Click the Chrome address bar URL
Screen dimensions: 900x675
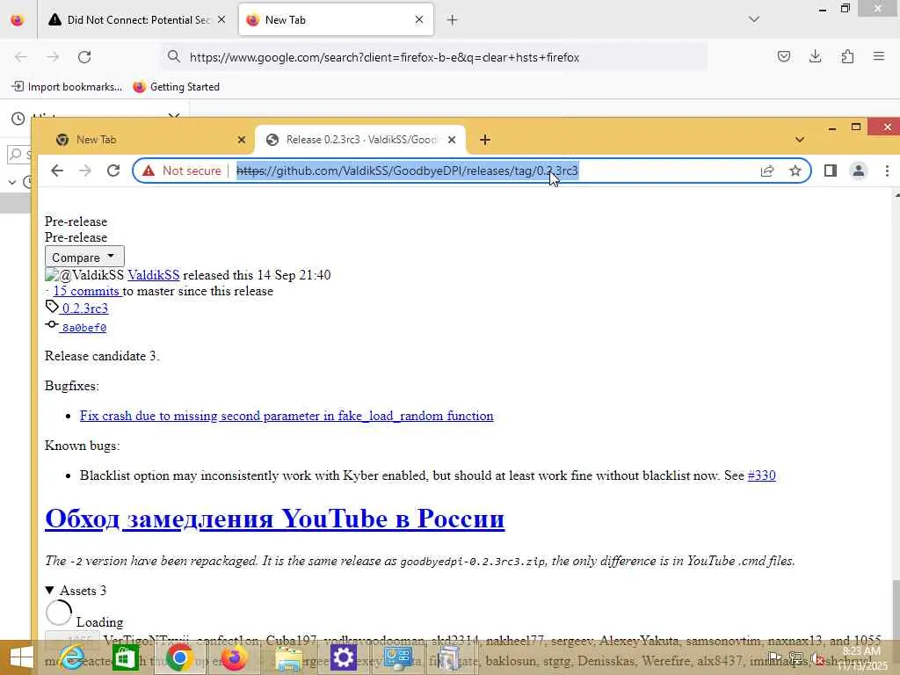pyautogui.click(x=407, y=171)
